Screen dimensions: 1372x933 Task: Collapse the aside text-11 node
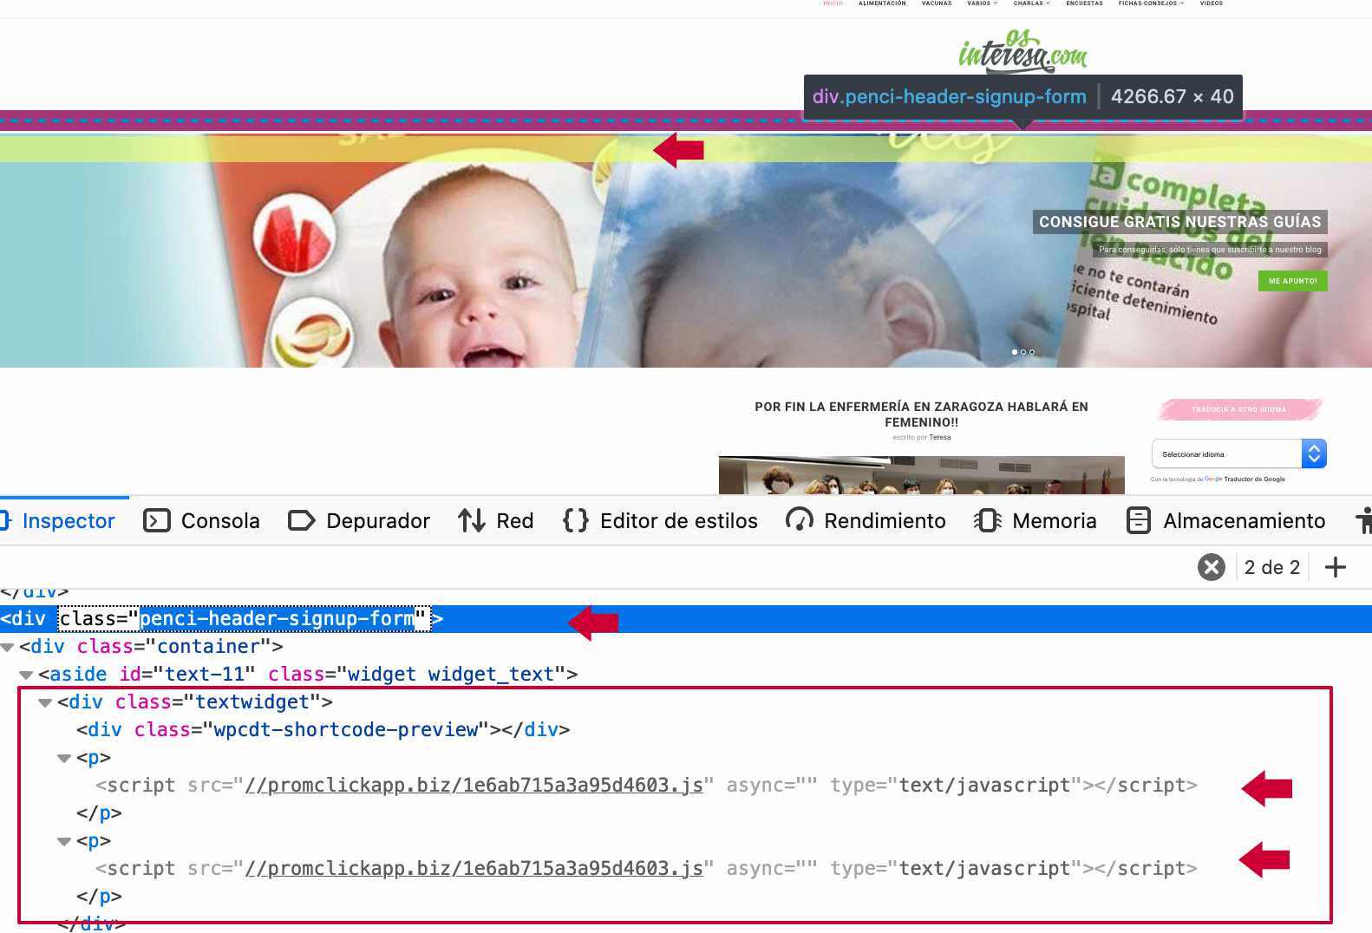26,675
